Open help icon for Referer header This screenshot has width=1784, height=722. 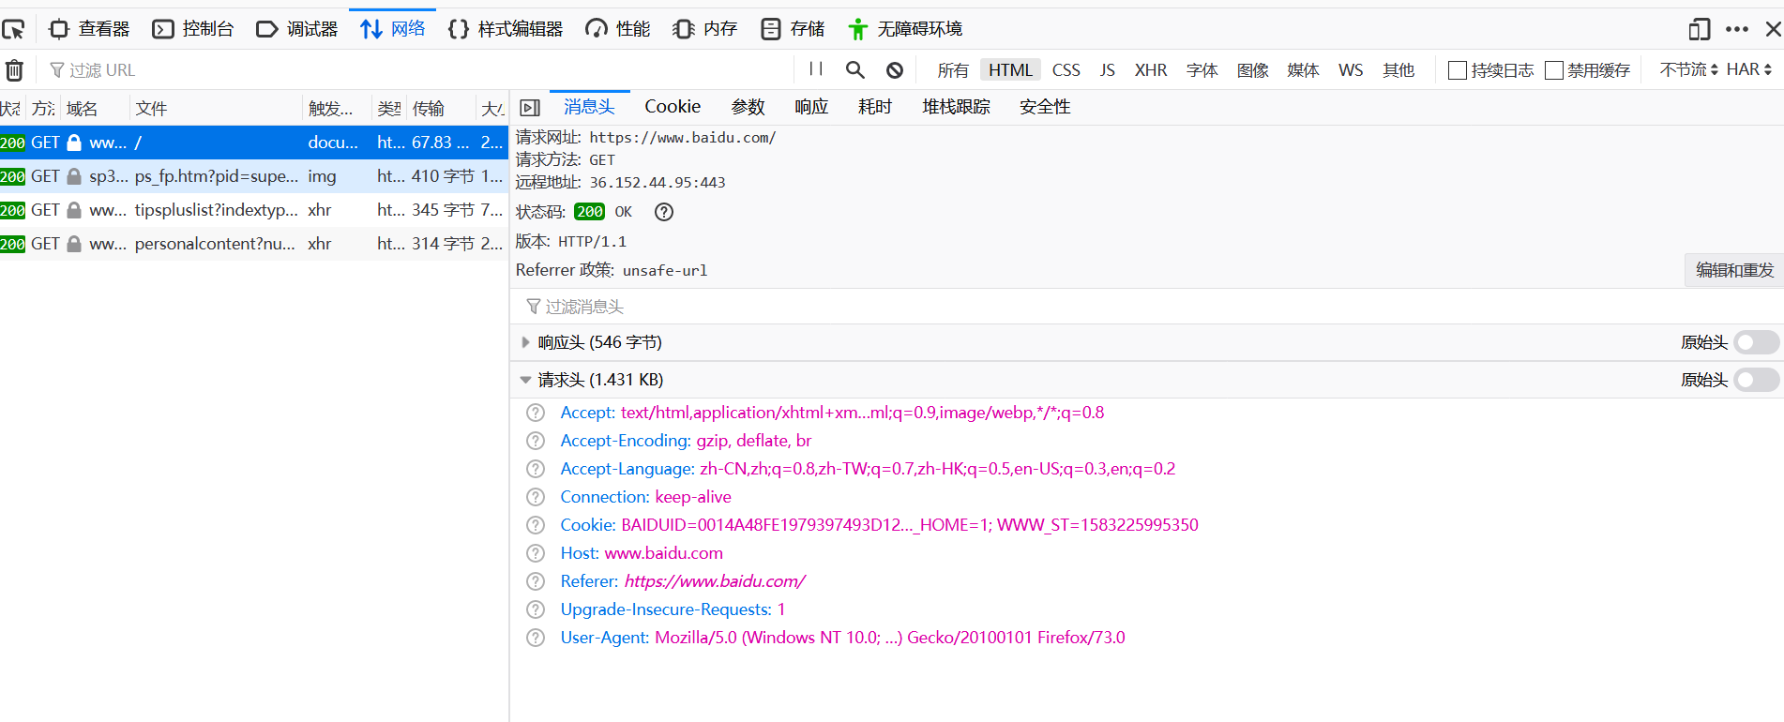coord(536,581)
